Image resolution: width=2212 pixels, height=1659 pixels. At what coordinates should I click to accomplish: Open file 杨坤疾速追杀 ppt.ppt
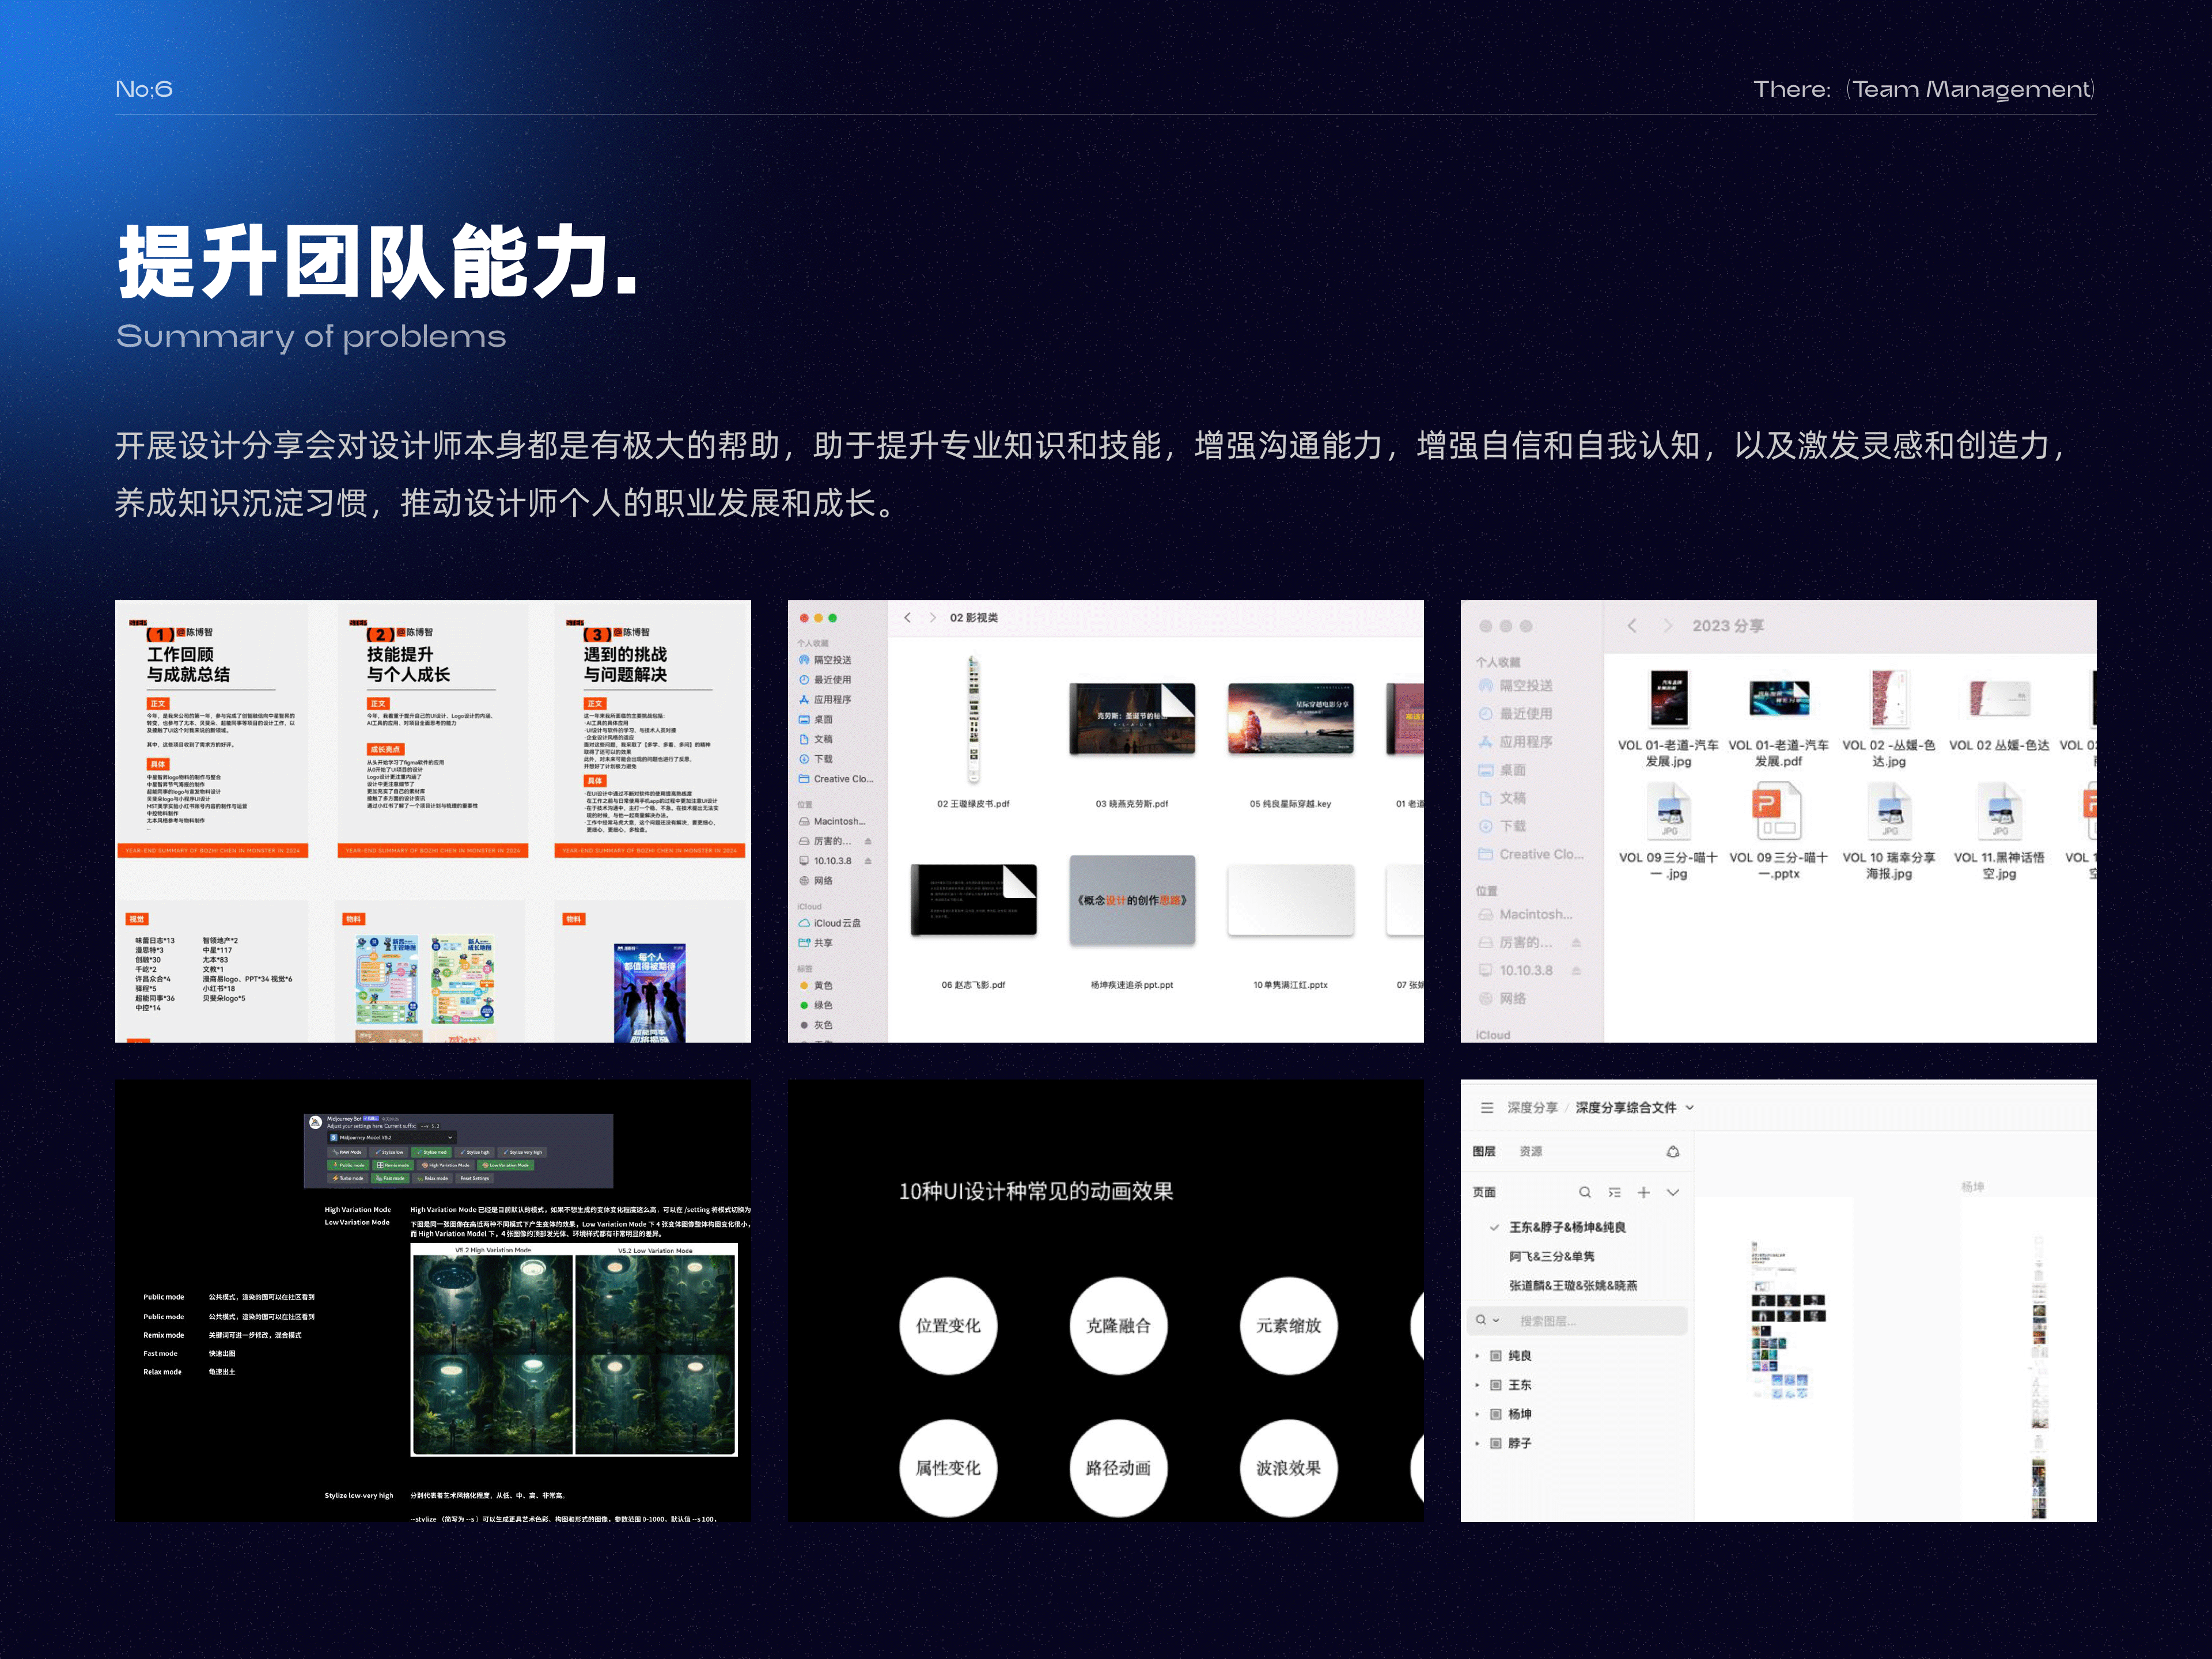coord(1132,922)
